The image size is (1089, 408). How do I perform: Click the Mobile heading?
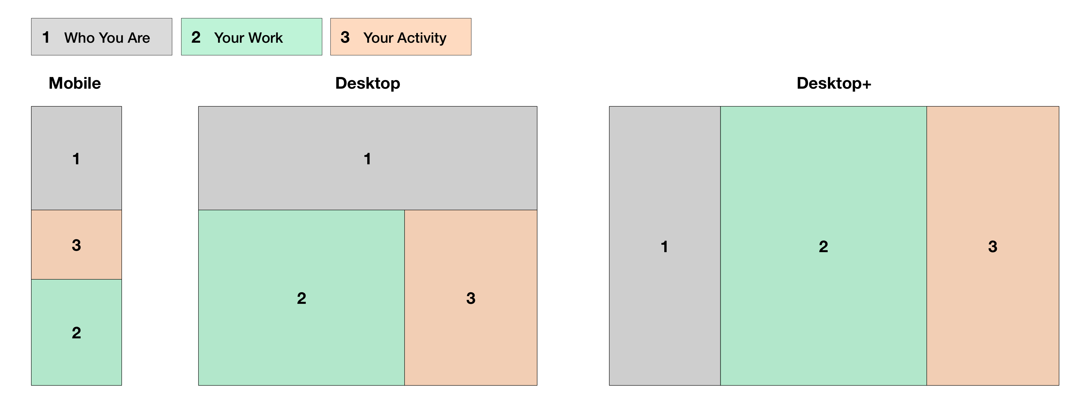coord(75,83)
